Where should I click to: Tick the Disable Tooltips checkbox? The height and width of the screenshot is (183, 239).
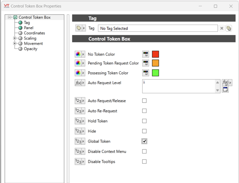pyautogui.click(x=144, y=161)
